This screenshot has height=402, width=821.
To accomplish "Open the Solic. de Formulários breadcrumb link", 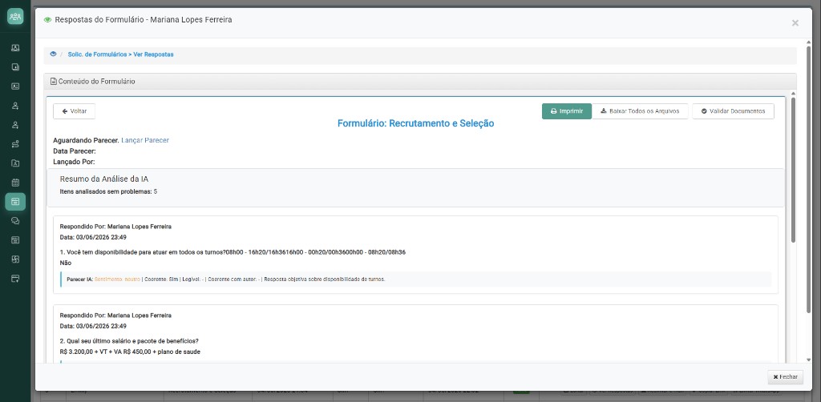I will [x=97, y=54].
